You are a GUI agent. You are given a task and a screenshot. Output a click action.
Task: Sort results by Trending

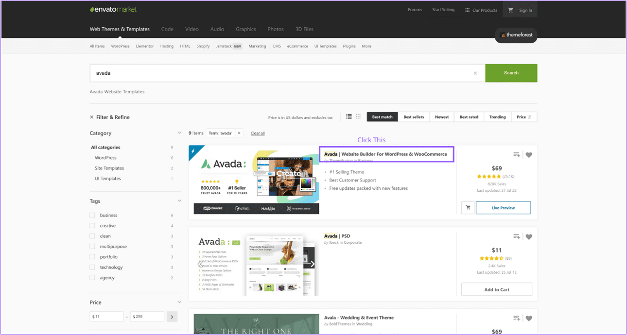tap(497, 117)
